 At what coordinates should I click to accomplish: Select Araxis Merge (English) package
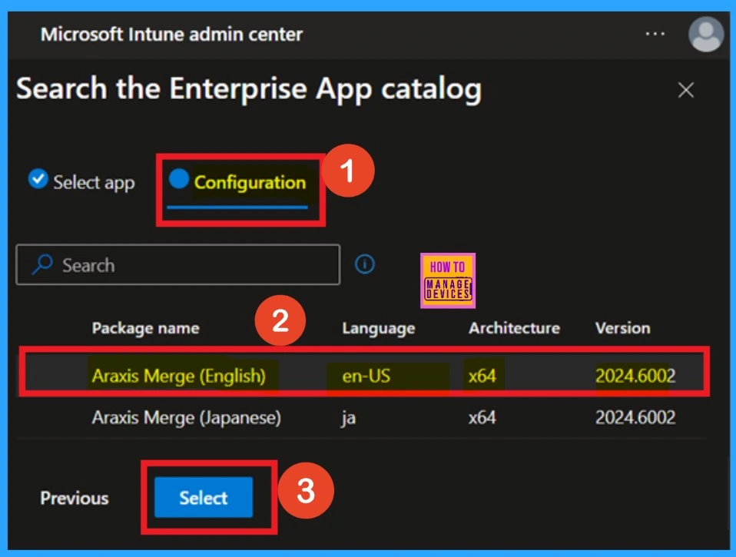[179, 376]
